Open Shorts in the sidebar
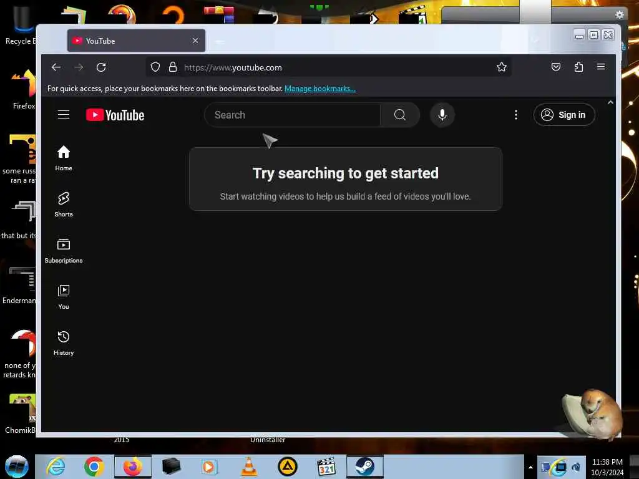The image size is (639, 479). [64, 204]
